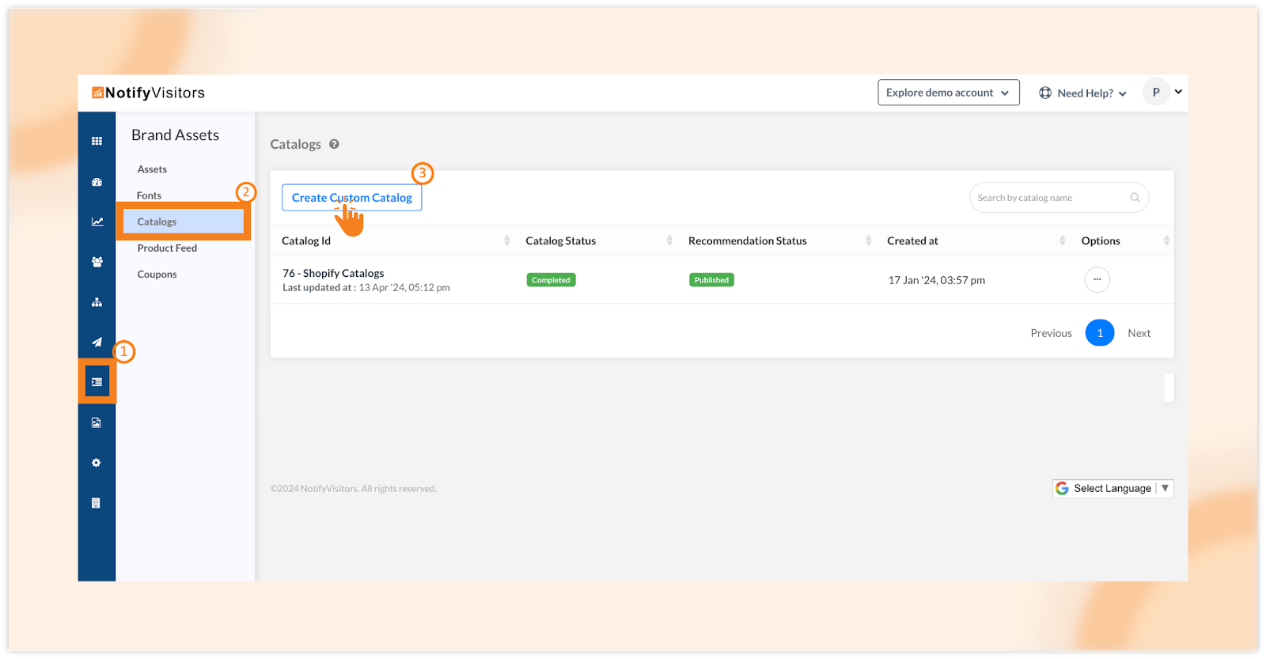Viewport: 1266px width, 659px height.
Task: Select Product Feed in Brand Assets menu
Action: pyautogui.click(x=167, y=248)
